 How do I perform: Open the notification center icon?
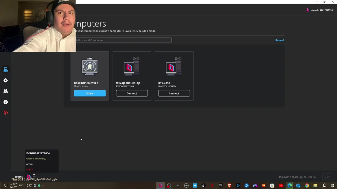[x=6, y=186]
